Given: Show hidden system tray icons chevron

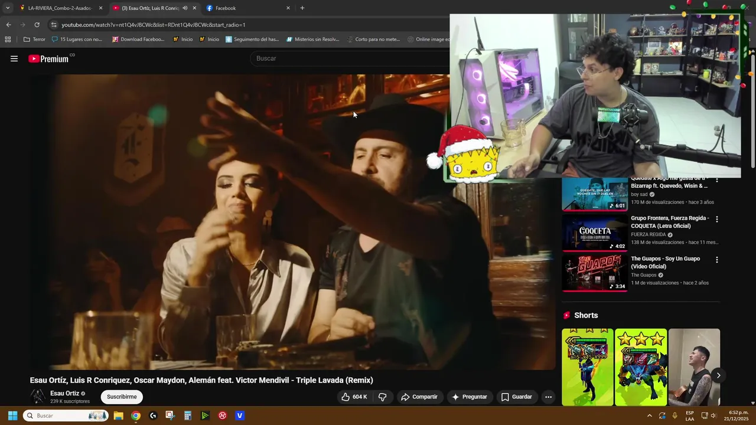Looking at the screenshot, I should point(649,416).
